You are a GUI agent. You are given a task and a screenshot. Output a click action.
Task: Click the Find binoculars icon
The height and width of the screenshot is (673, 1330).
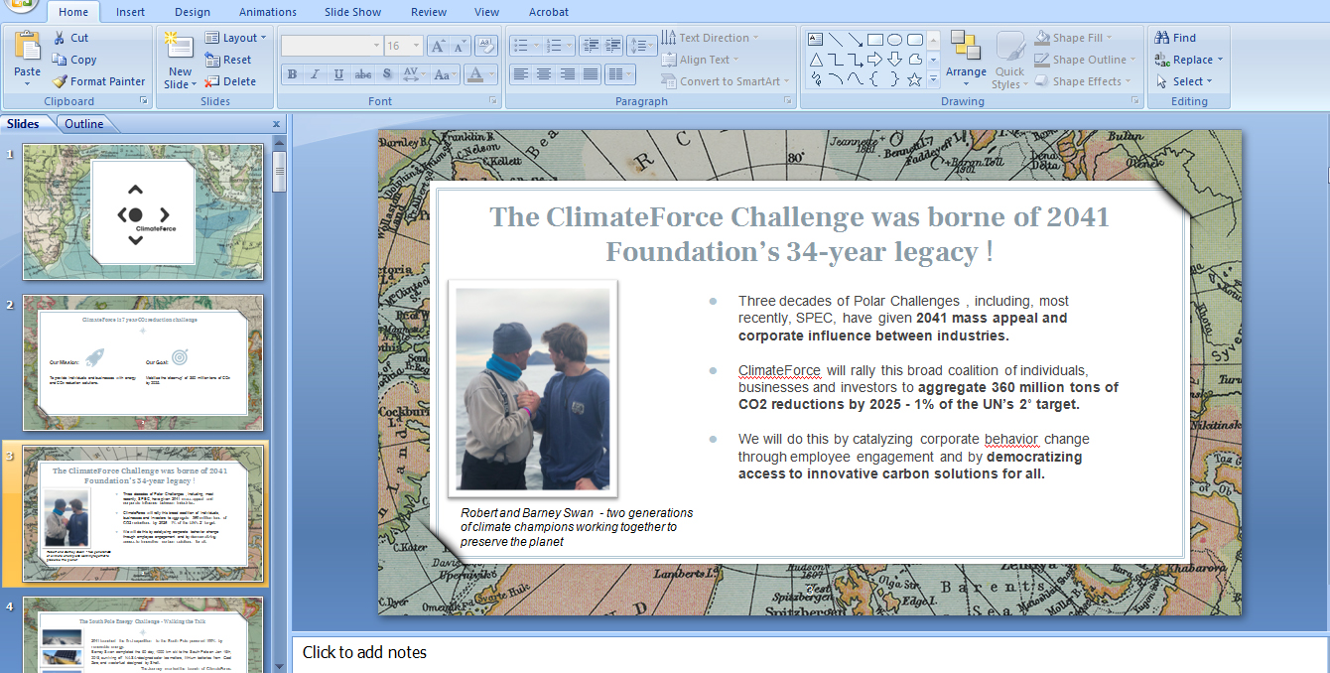(1162, 38)
